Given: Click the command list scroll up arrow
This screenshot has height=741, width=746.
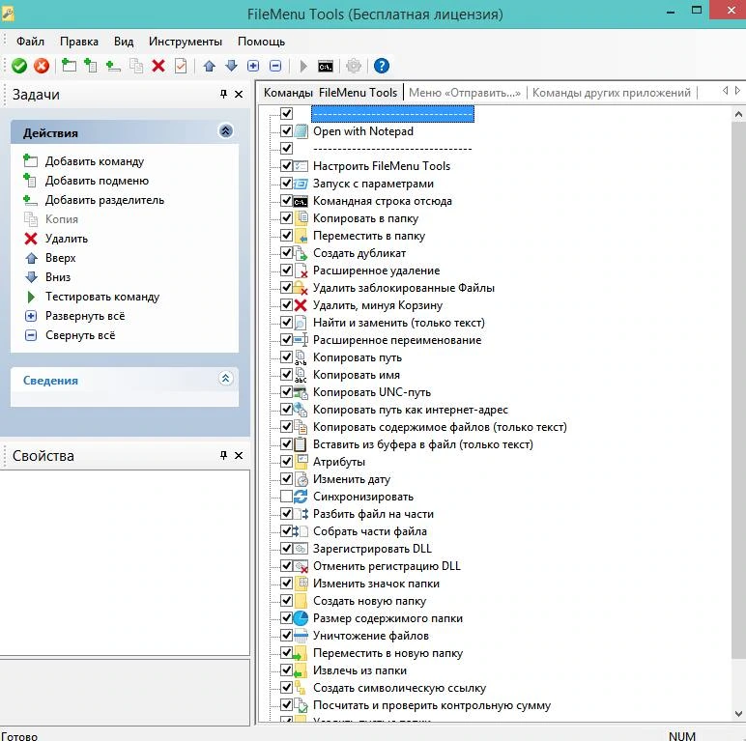Looking at the screenshot, I should tap(738, 114).
